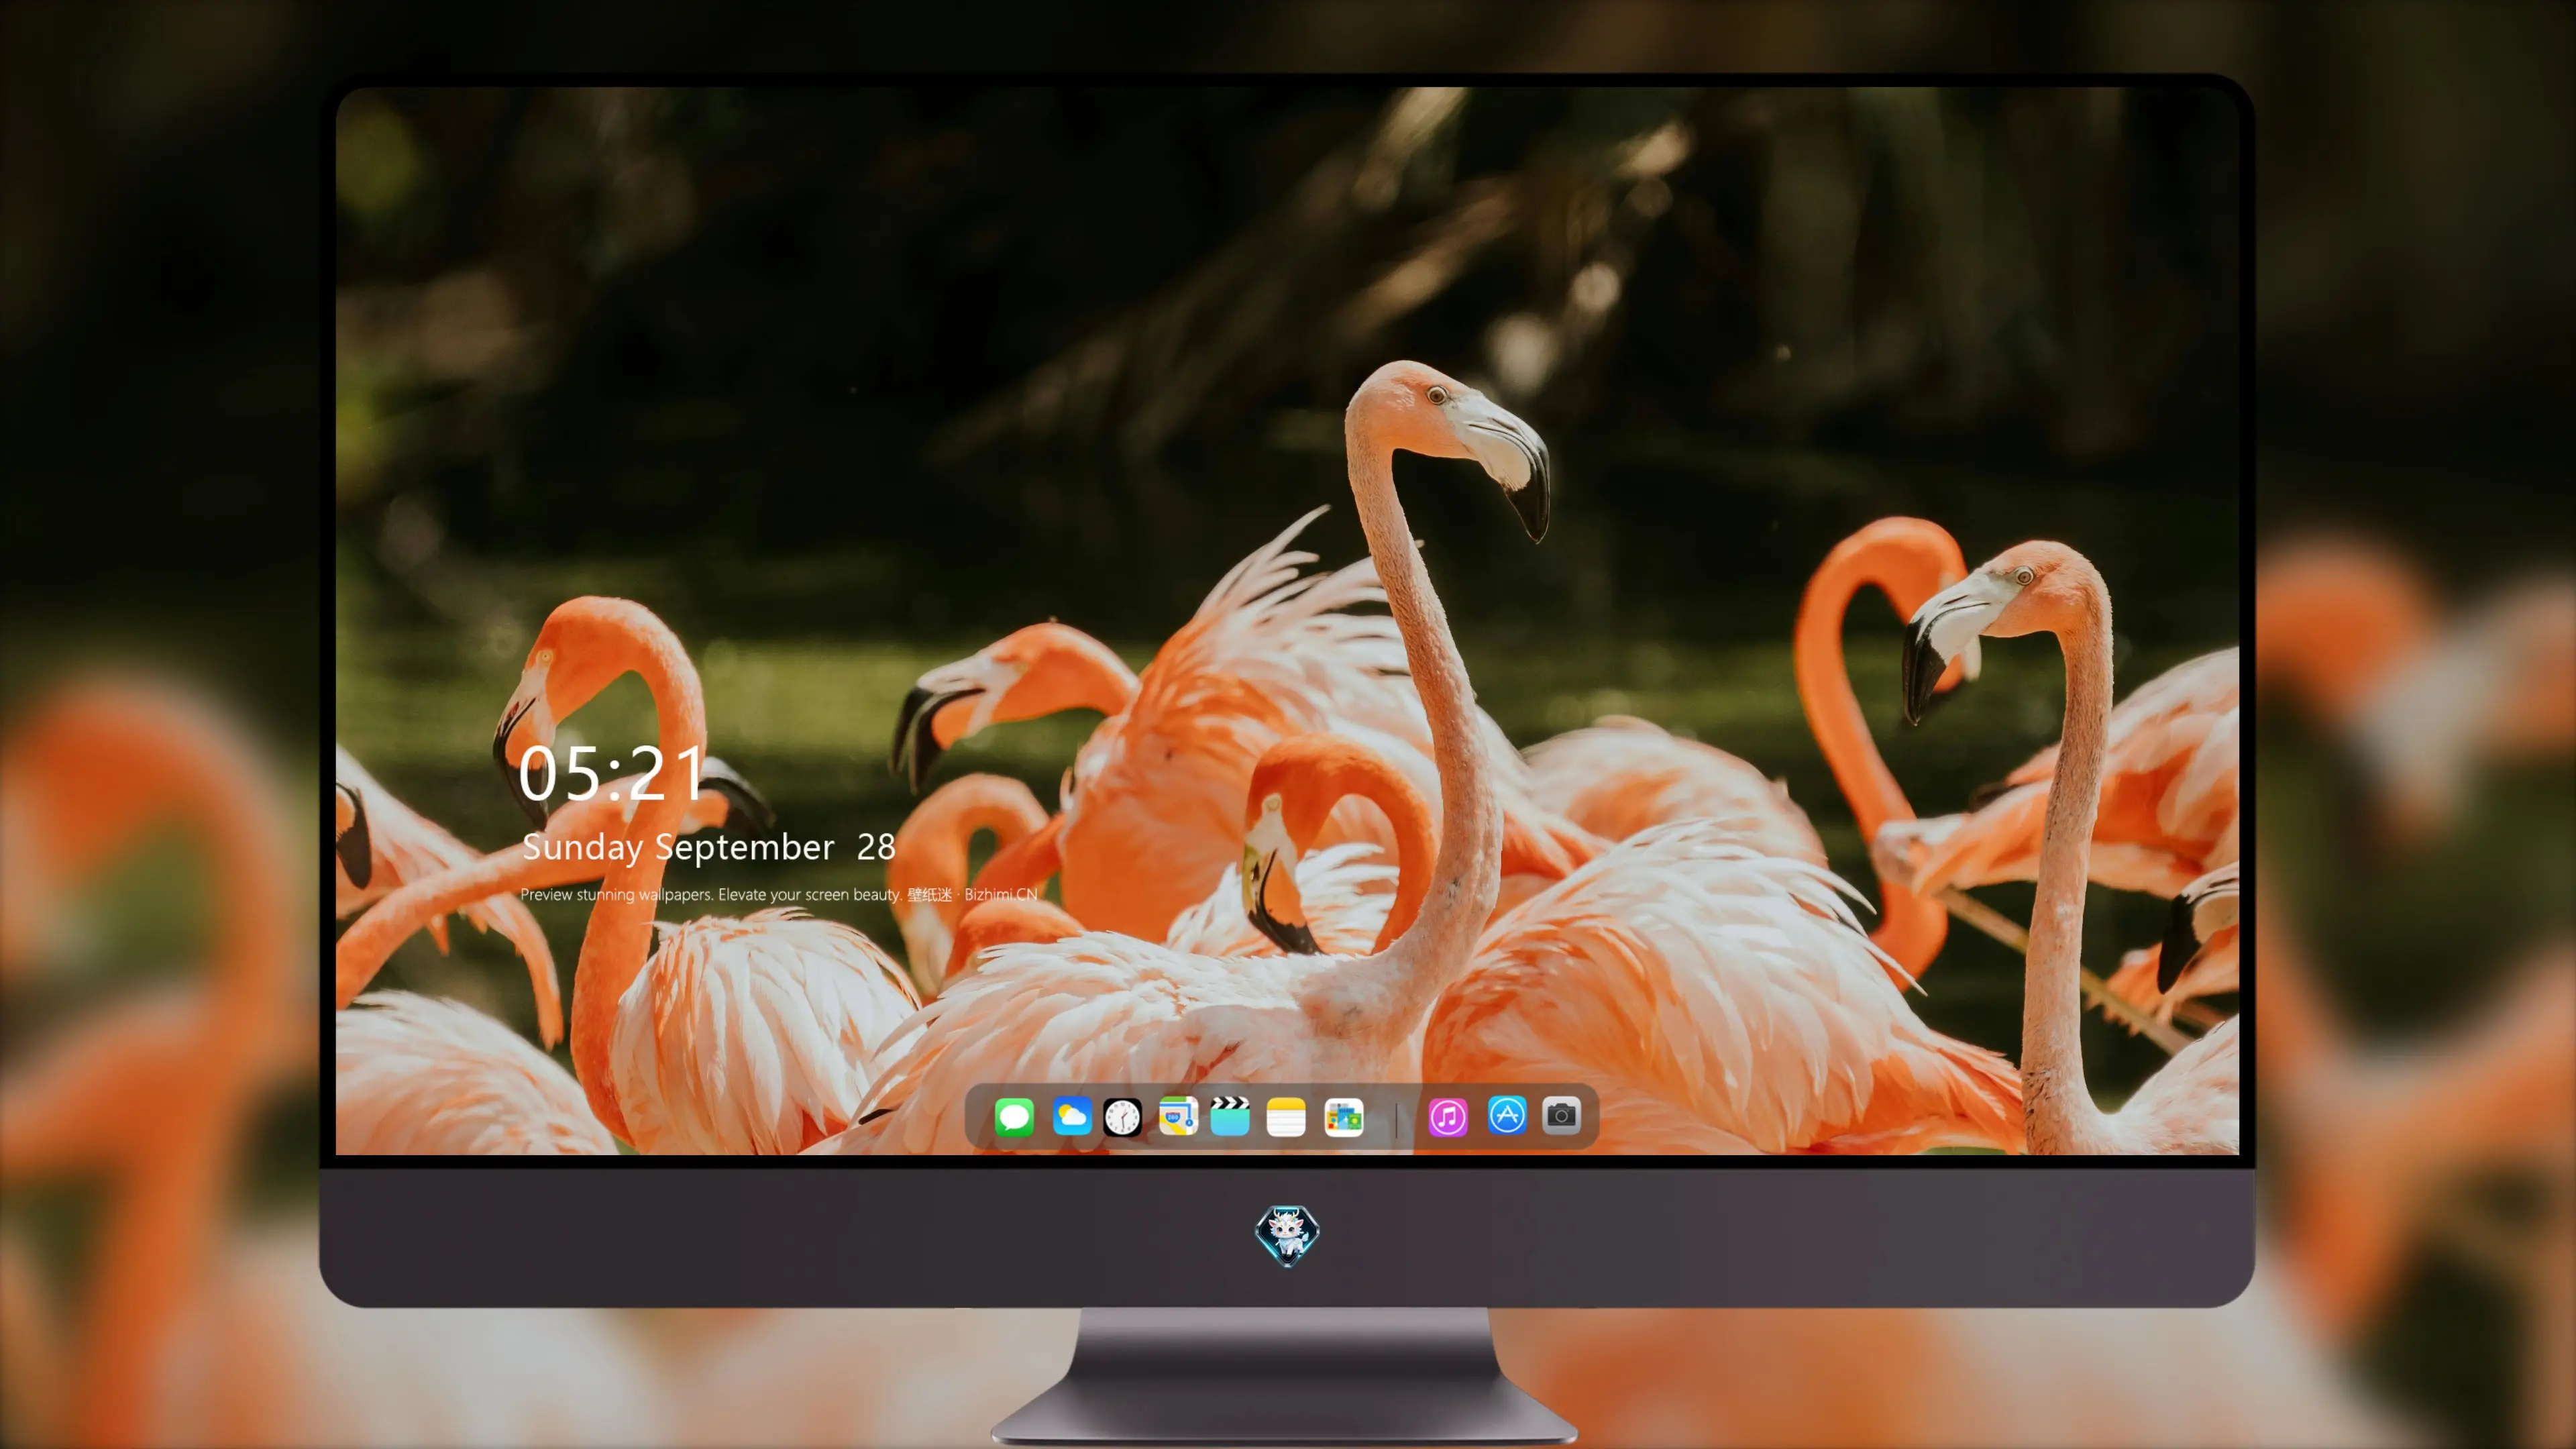Click the 'Preview stunning wallpapers' caption text
2576x1449 pixels.
click(x=779, y=894)
